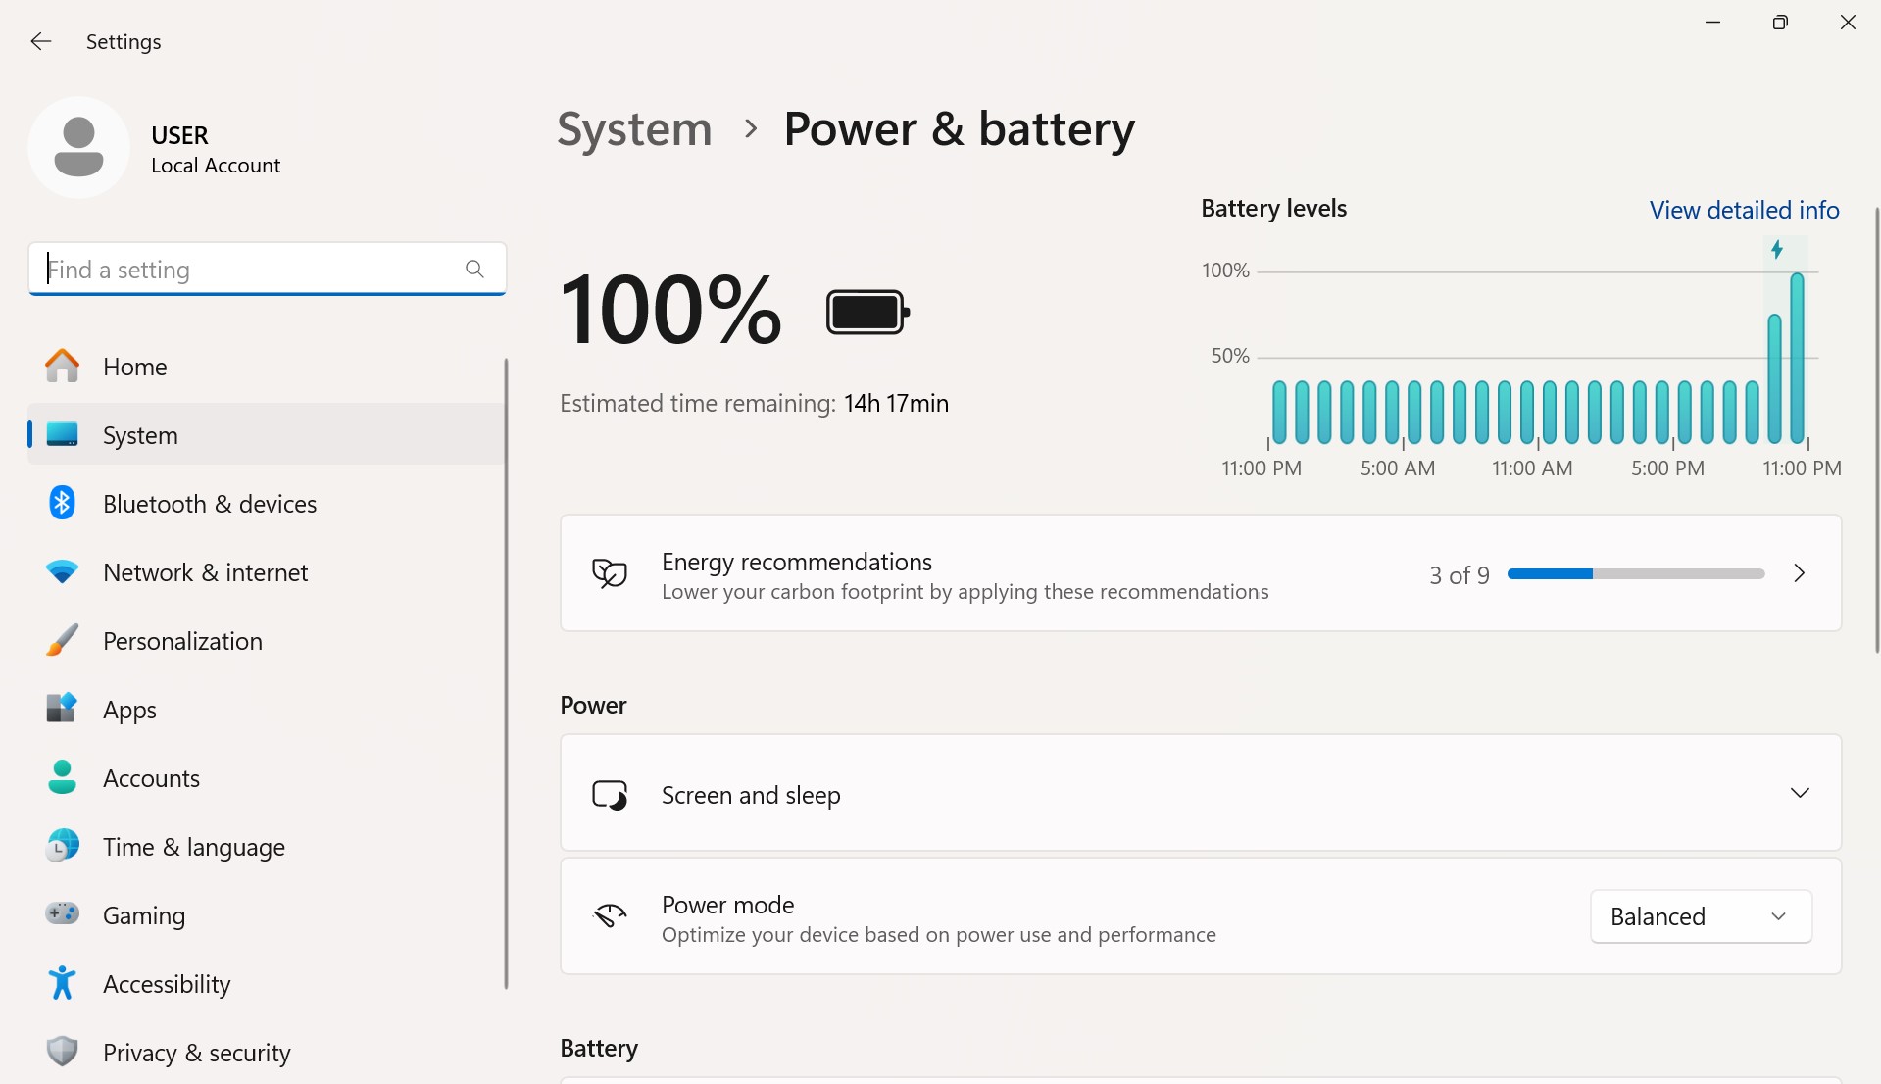The width and height of the screenshot is (1881, 1084).
Task: Click the Privacy & security shield icon
Action: point(62,1051)
